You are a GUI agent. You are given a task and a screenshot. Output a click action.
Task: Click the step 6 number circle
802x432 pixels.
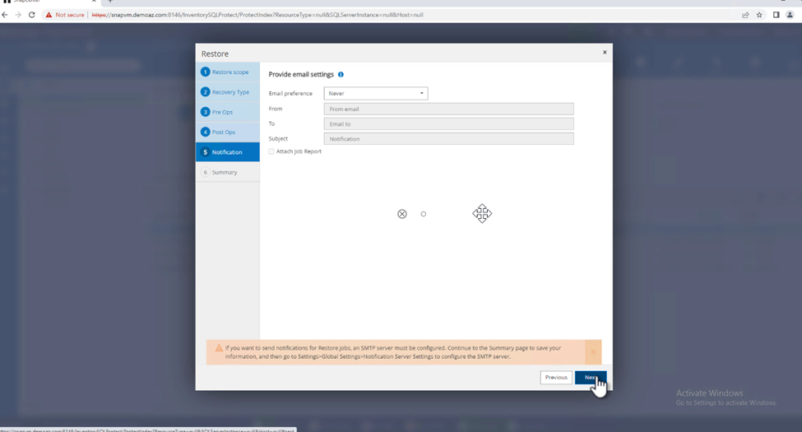(205, 172)
